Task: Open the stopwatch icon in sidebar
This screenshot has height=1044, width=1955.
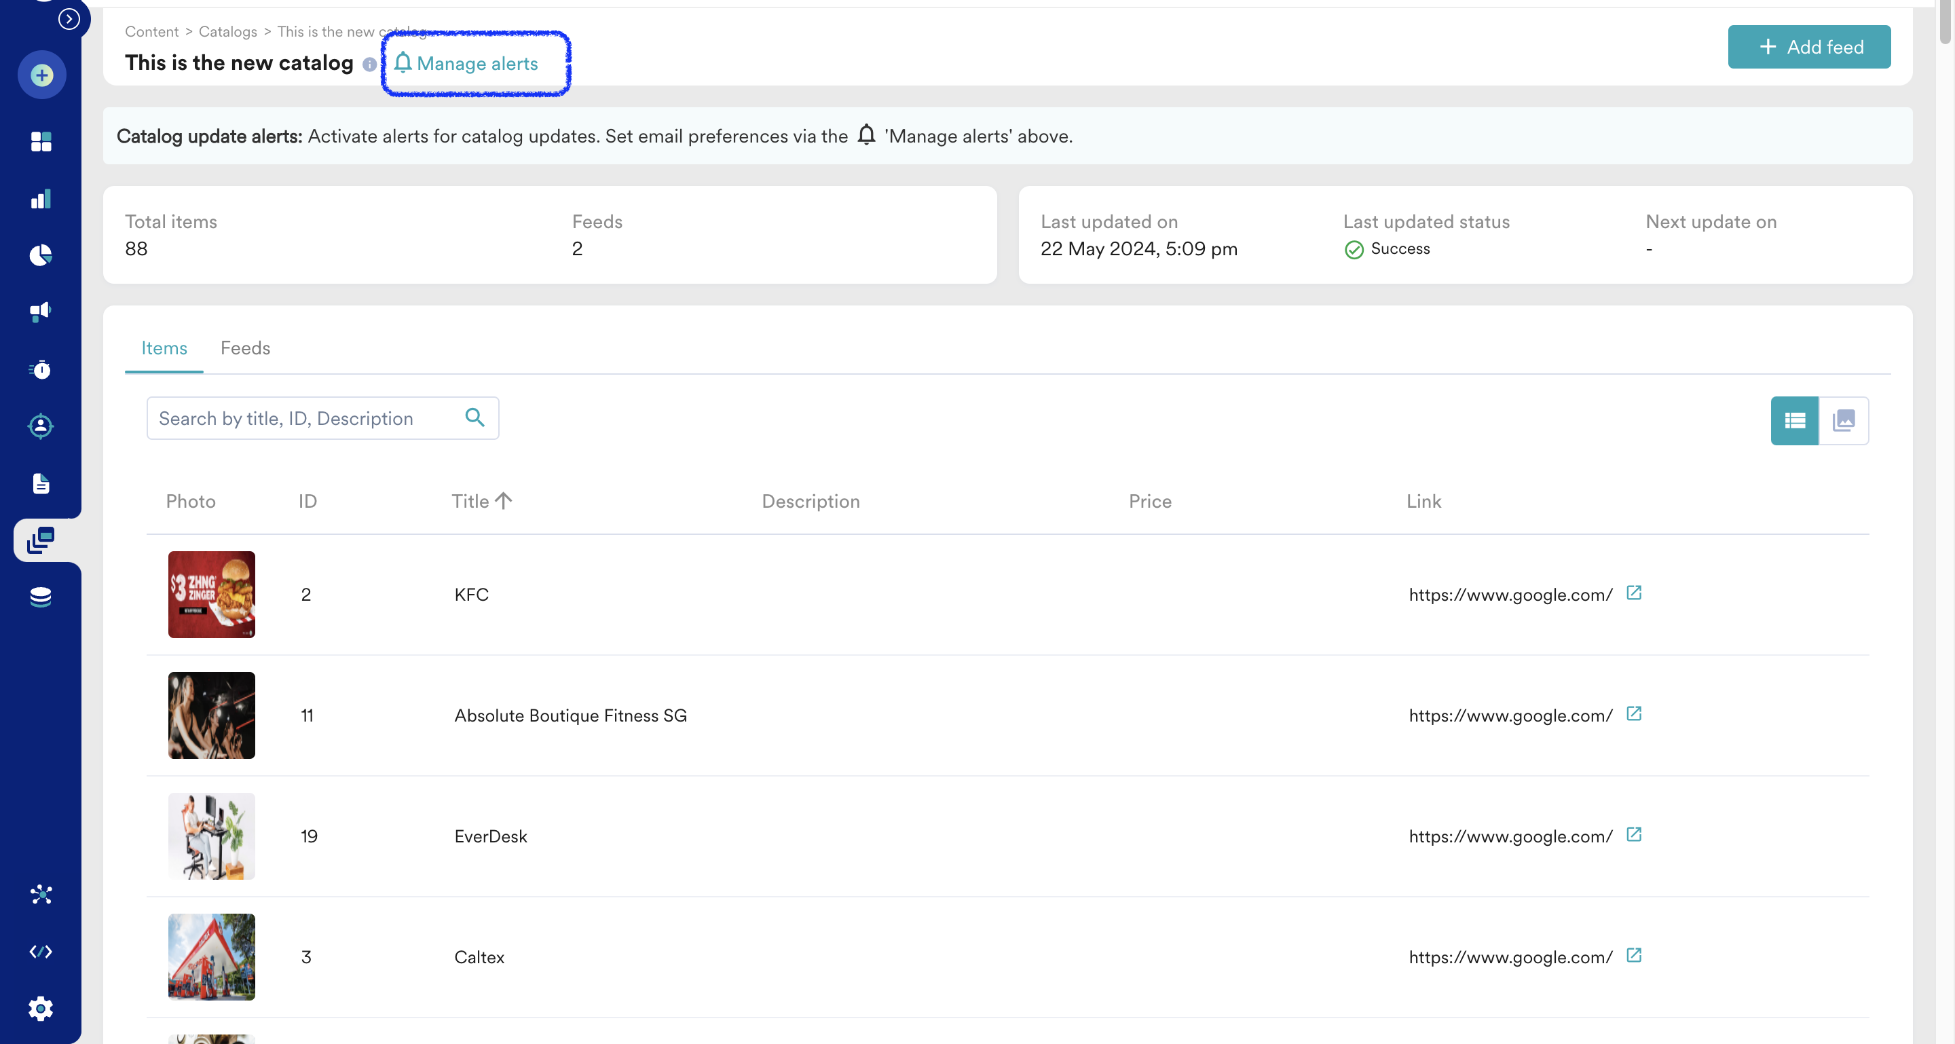Action: click(x=41, y=369)
